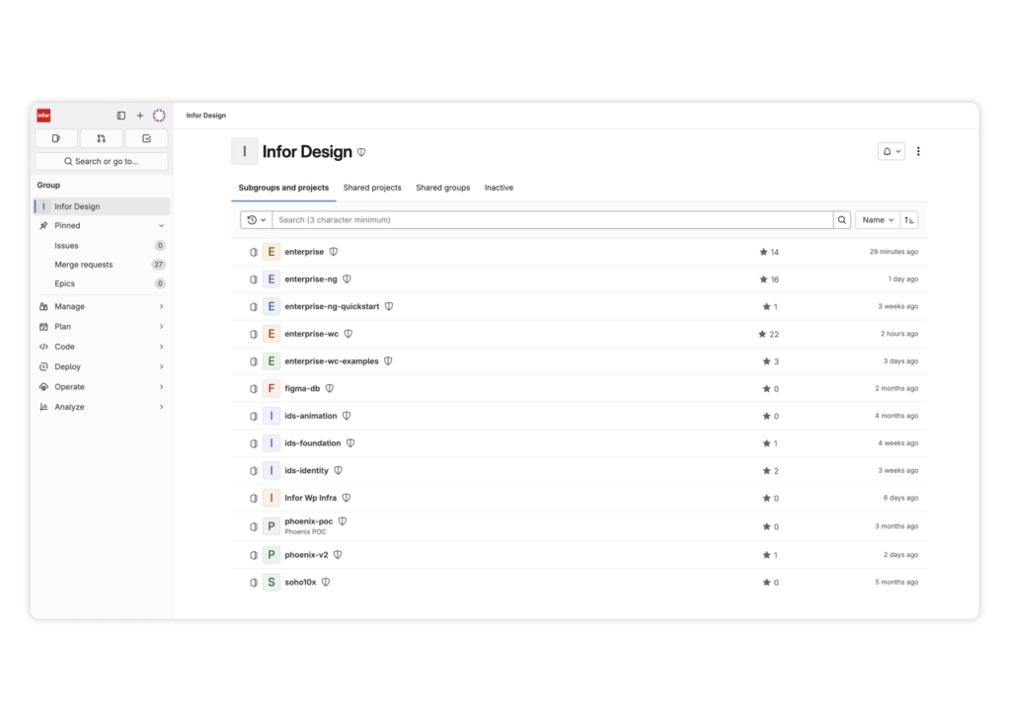Click shield icon next to Infor Design title
Image resolution: width=1011 pixels, height=720 pixels.
point(361,152)
